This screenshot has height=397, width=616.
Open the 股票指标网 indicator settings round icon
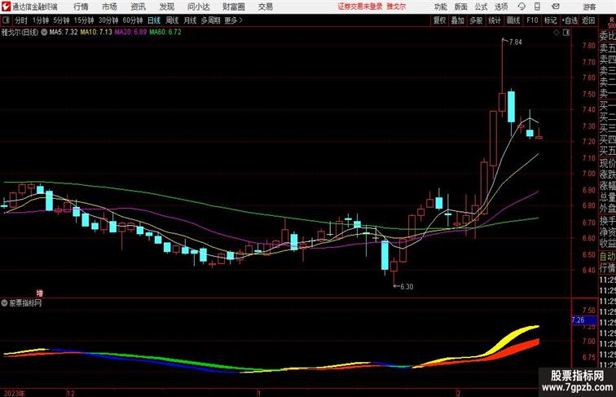[x=4, y=303]
